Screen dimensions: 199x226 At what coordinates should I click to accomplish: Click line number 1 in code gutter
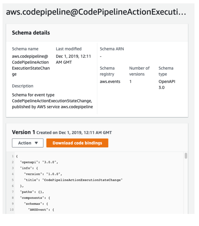[x=13, y=156]
